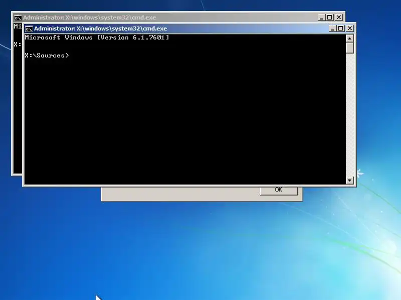Click the front window title 'Administrator: X:\windows\system32\cmd.exe'
The width and height of the screenshot is (401, 300).
click(x=101, y=28)
